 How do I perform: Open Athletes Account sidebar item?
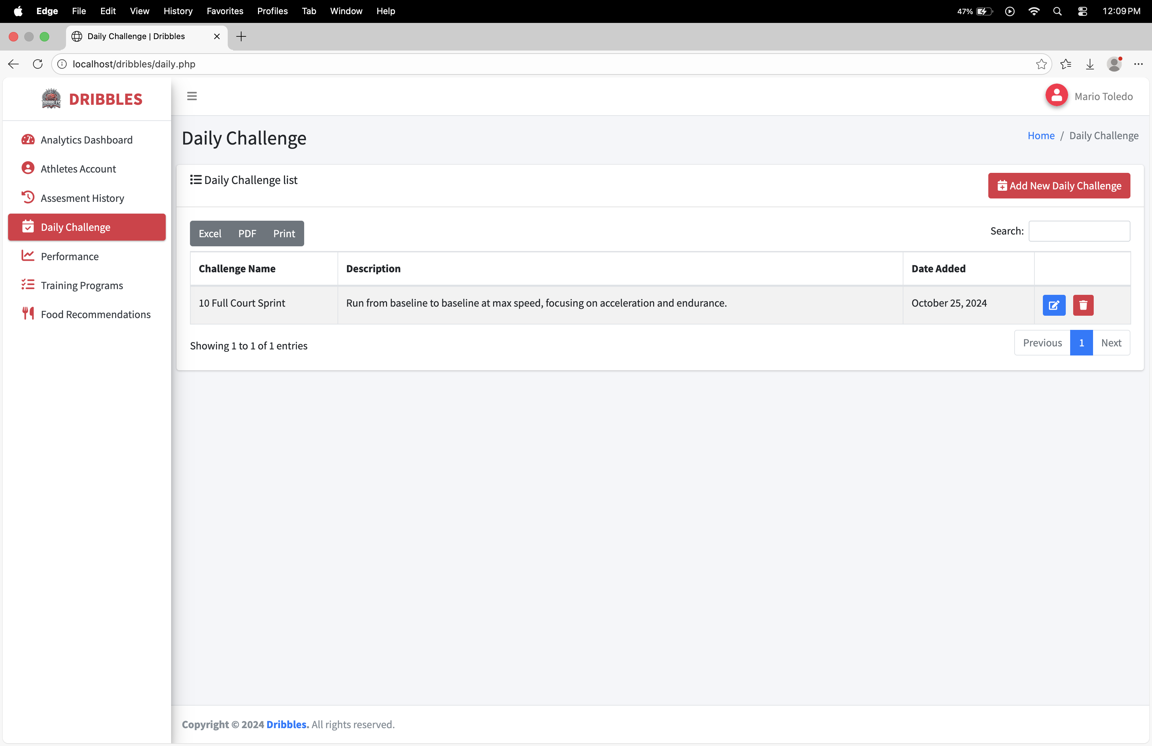78,169
